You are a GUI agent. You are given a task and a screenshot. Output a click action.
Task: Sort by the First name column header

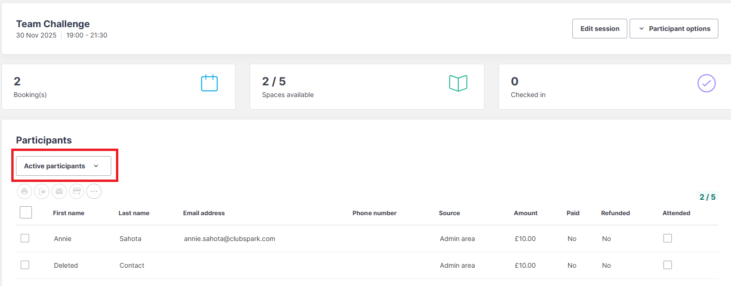[69, 213]
